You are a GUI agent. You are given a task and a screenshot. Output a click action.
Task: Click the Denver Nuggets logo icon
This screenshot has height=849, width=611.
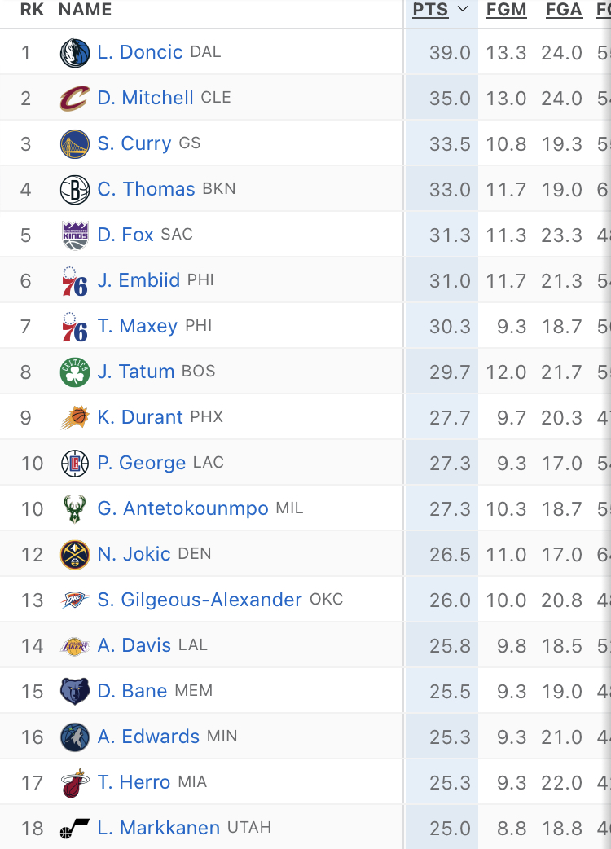(75, 555)
